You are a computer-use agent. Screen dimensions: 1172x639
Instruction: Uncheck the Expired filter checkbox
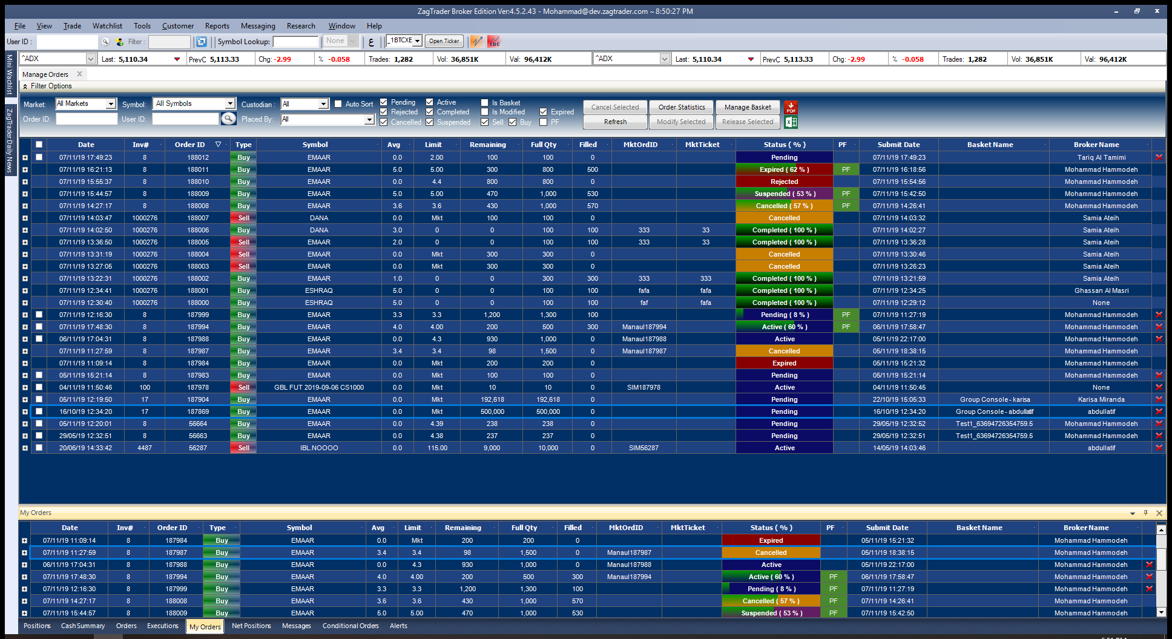(544, 111)
